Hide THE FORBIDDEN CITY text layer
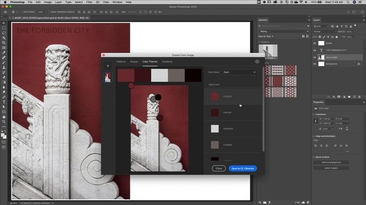 tap(315, 50)
